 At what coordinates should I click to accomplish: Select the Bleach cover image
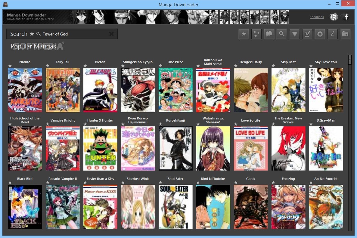(x=100, y=90)
